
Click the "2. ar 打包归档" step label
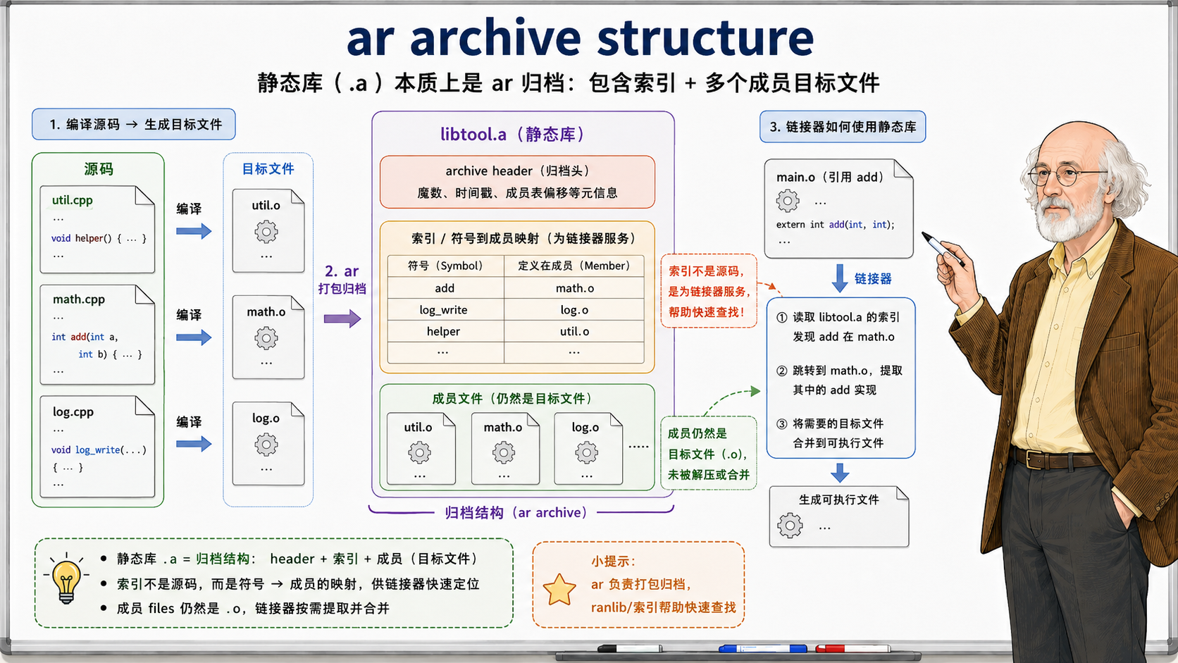coord(342,280)
